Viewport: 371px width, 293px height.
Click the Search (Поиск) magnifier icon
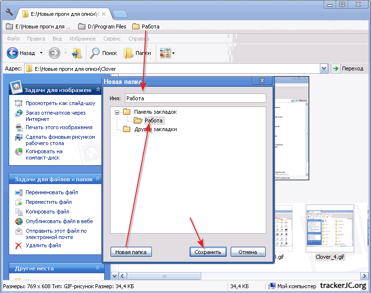click(x=95, y=53)
